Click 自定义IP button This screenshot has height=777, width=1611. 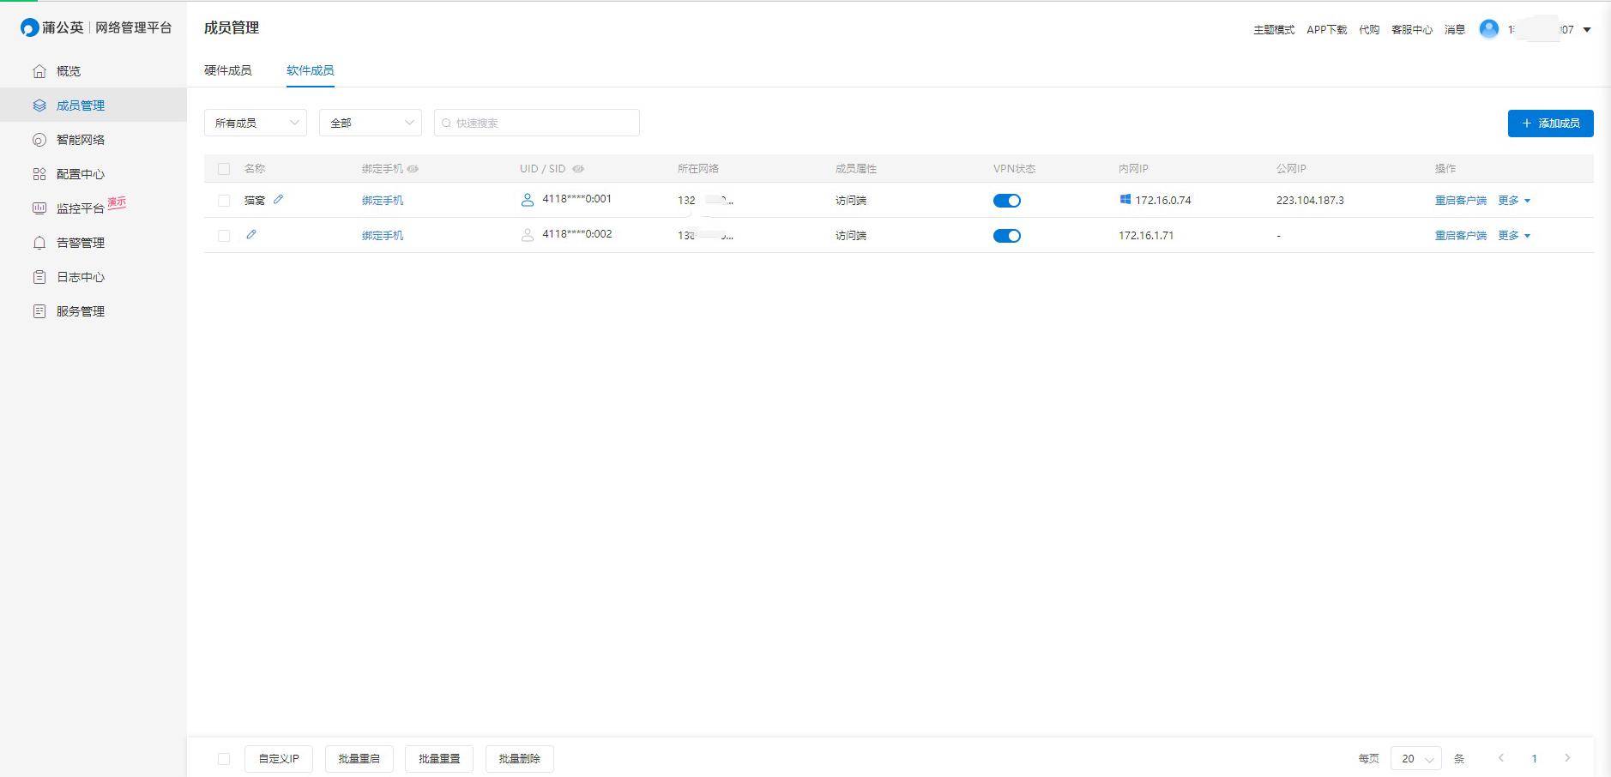pos(279,759)
